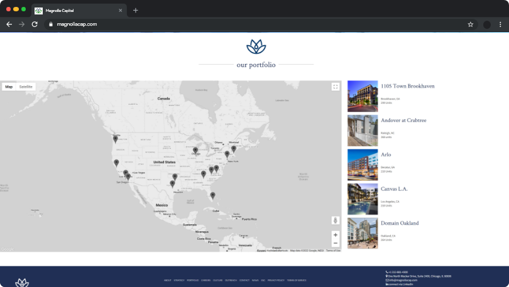
Task: Click the One North Wacker Drive address
Action: tap(419, 276)
